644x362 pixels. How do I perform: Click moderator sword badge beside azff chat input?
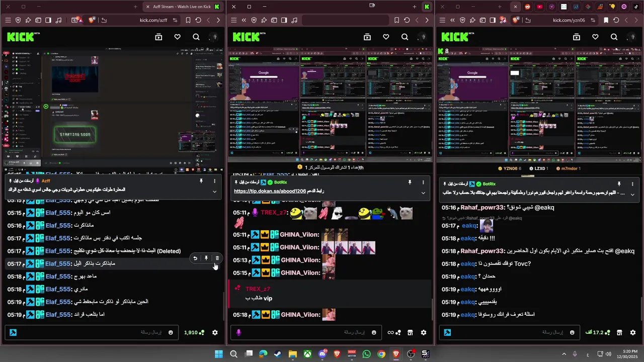pos(13,332)
